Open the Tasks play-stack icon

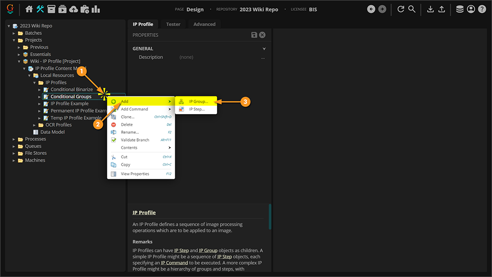click(62, 9)
